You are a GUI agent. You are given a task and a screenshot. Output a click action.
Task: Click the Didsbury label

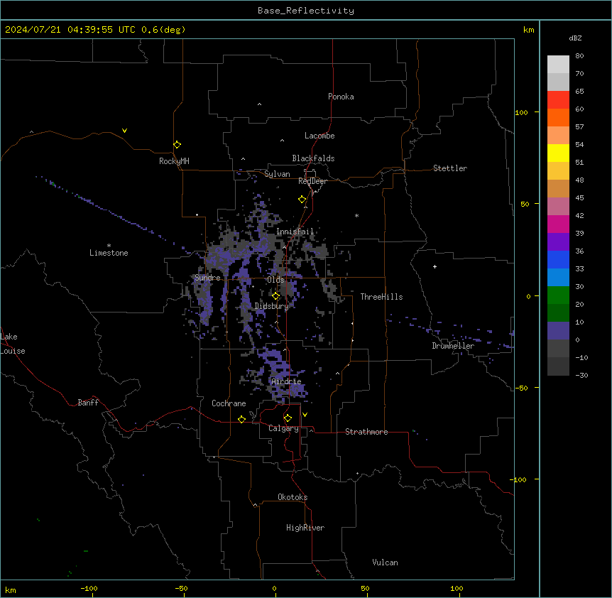272,306
